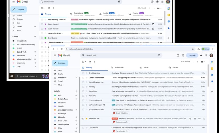Viewport: 219px width, 133px height.
Task: Refresh inbox in back Gmail window
Action: (x=49, y=8)
